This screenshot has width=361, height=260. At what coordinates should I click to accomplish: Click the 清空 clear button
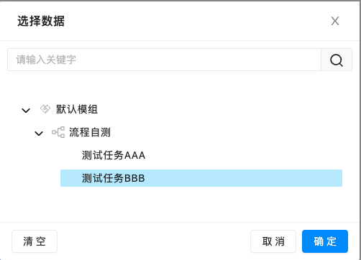click(35, 241)
